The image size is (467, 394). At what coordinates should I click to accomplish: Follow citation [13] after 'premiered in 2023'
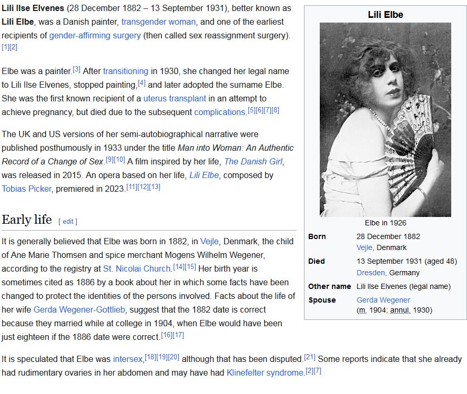(x=155, y=187)
